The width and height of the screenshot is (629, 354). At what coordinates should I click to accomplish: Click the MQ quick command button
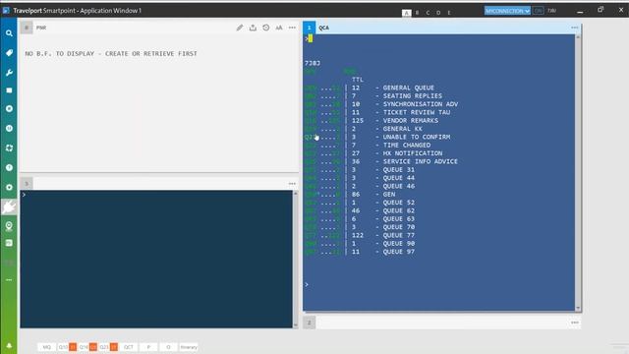click(x=47, y=347)
